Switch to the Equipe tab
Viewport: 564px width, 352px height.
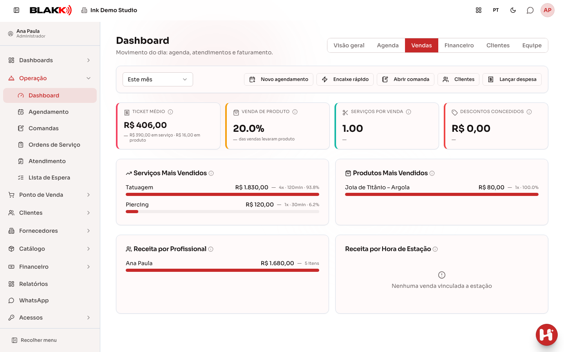coord(532,45)
